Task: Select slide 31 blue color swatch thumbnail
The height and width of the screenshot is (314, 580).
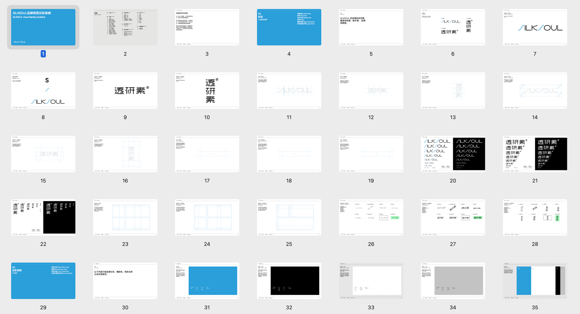Action: point(207,280)
